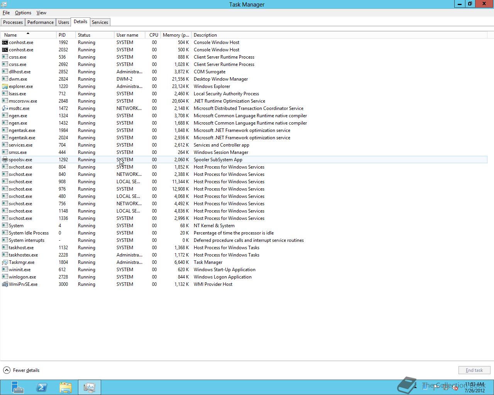Select the System Idle Process row
This screenshot has height=395, width=494.
(x=244, y=233)
